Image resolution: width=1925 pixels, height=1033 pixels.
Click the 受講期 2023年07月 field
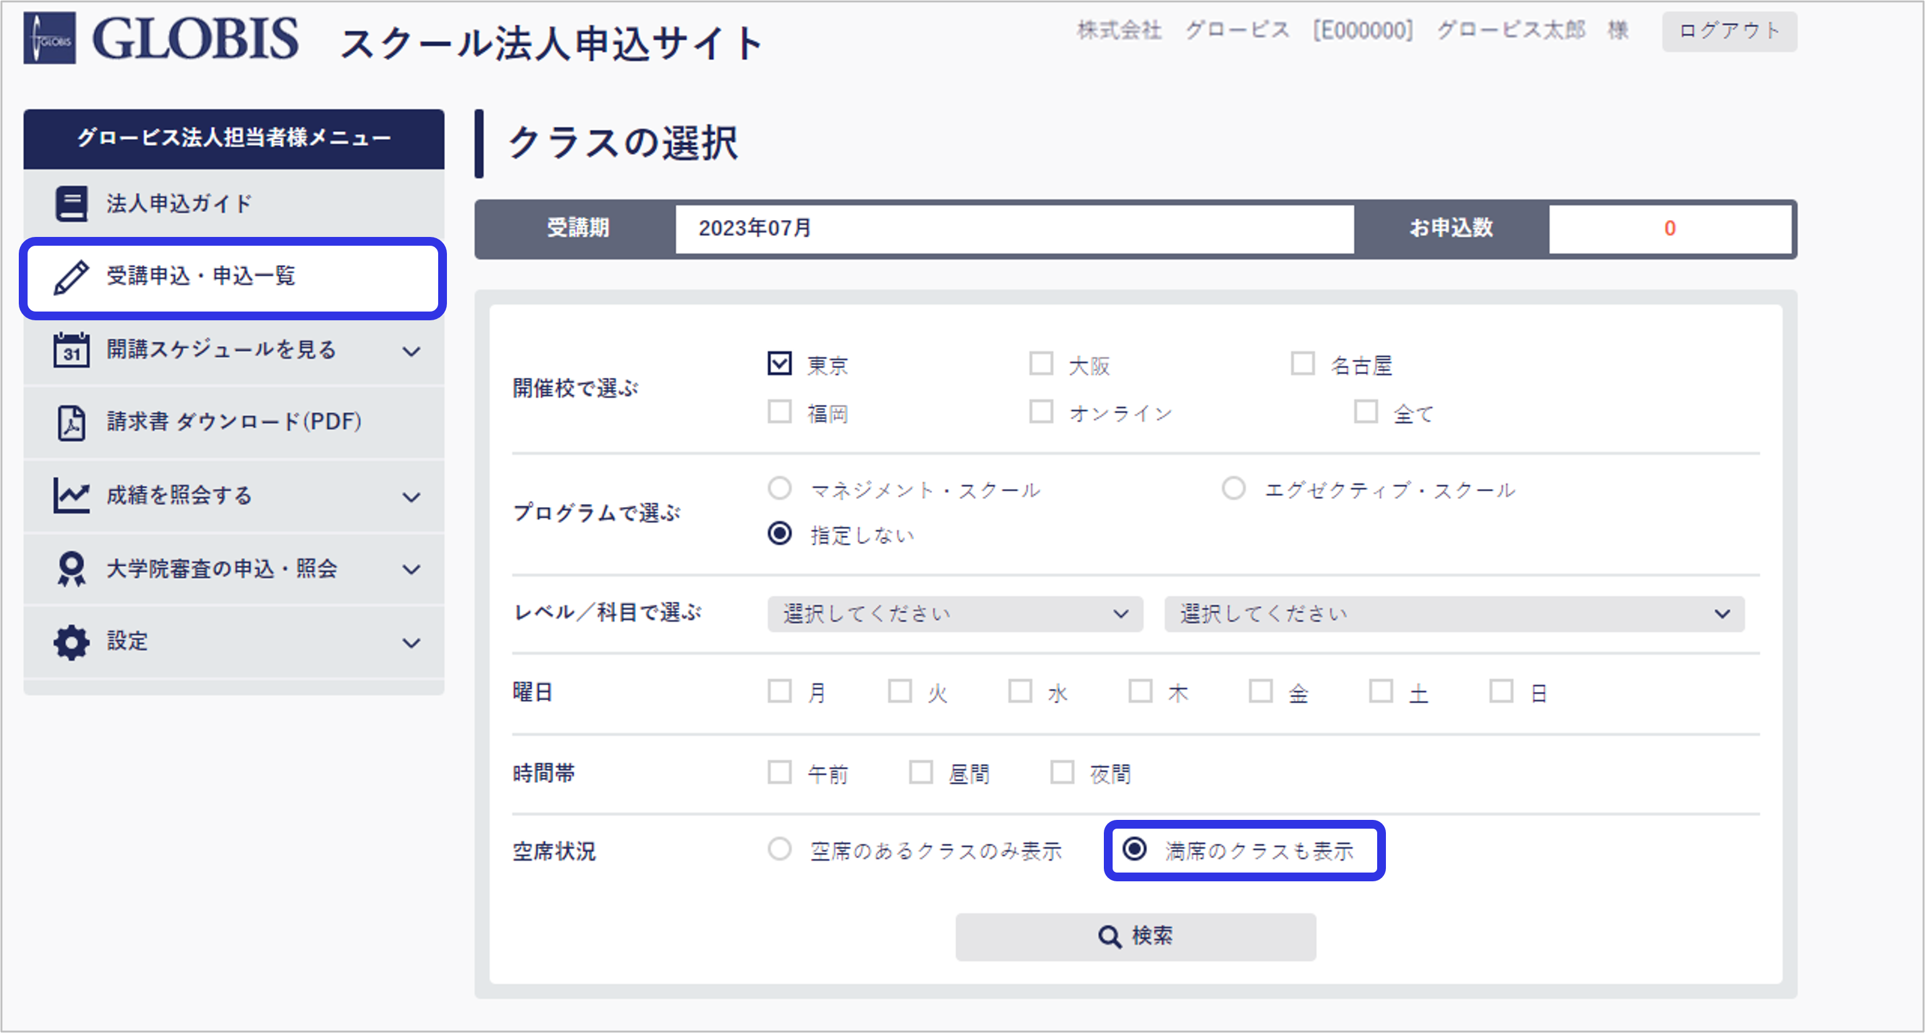tap(1014, 229)
